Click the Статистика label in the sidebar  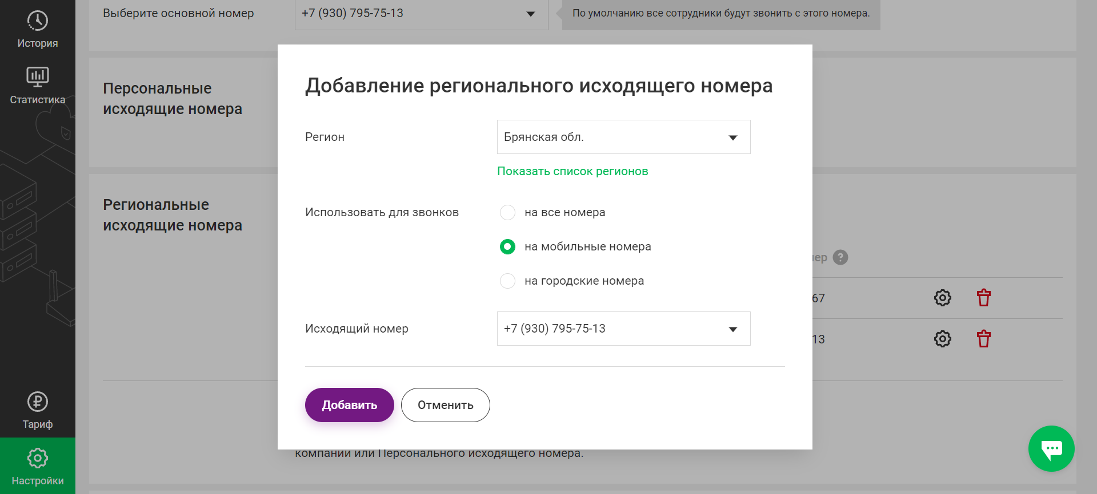point(38,100)
